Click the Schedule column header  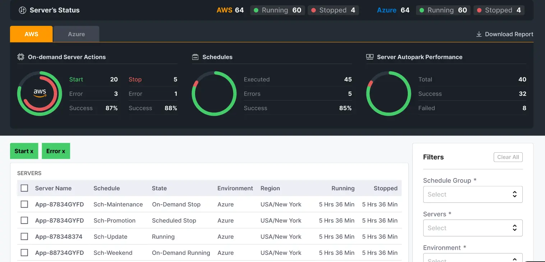pyautogui.click(x=107, y=188)
